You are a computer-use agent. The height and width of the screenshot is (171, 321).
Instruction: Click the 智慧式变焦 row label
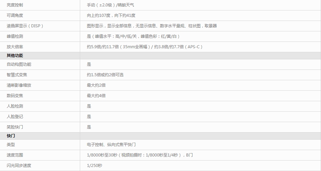[17, 75]
